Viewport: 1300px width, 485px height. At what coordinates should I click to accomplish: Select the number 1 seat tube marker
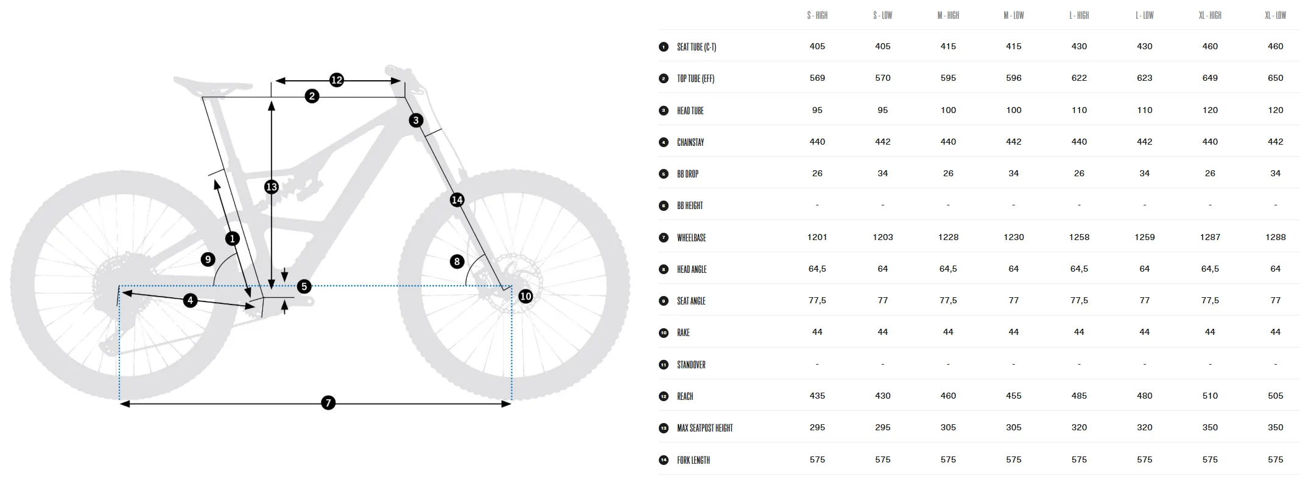pyautogui.click(x=232, y=239)
